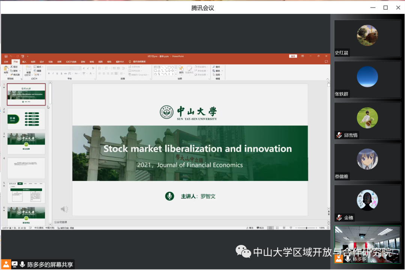Click the Slide Sorter view icon in the status bar
The height and width of the screenshot is (270, 405).
(277, 228)
